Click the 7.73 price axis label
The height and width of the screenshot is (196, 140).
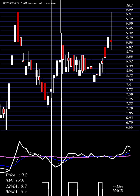tap(129, 90)
